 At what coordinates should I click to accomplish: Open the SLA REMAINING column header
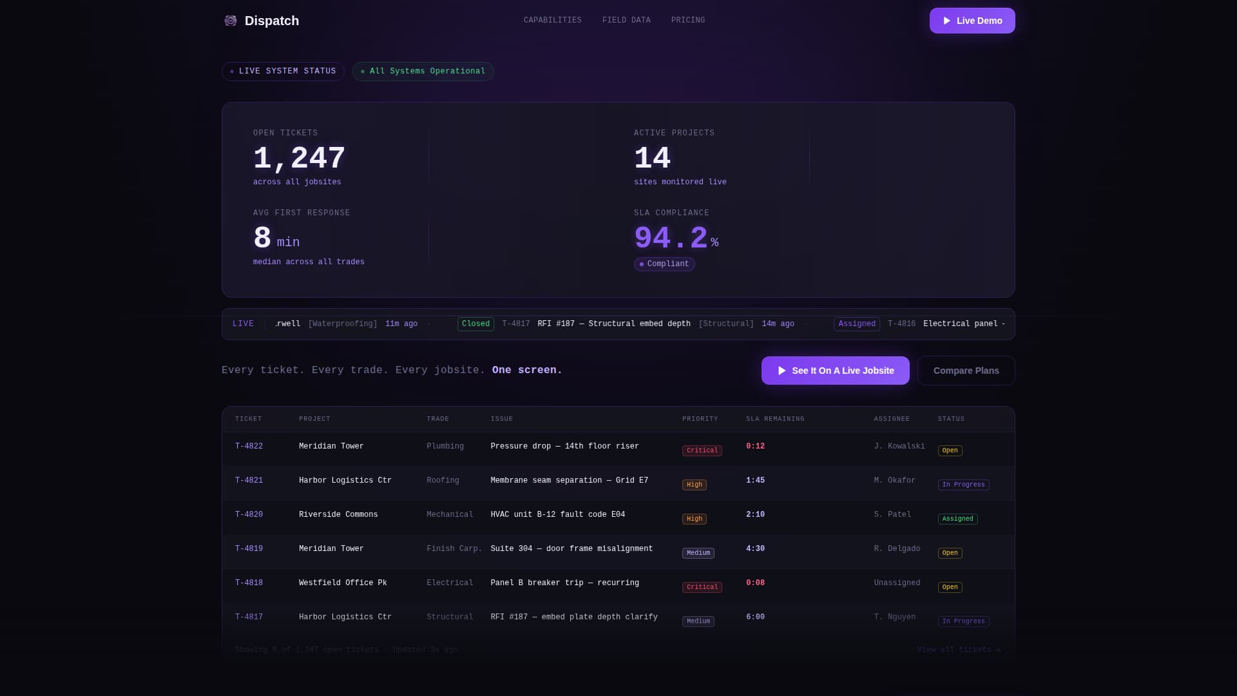tap(774, 418)
